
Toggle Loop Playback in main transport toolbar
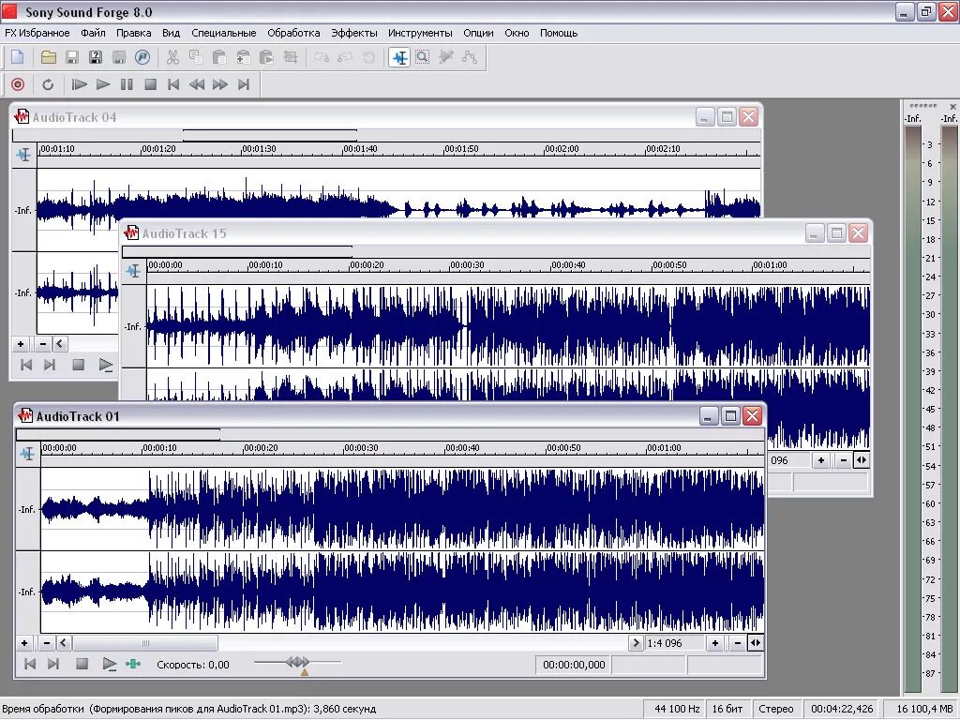(x=48, y=84)
